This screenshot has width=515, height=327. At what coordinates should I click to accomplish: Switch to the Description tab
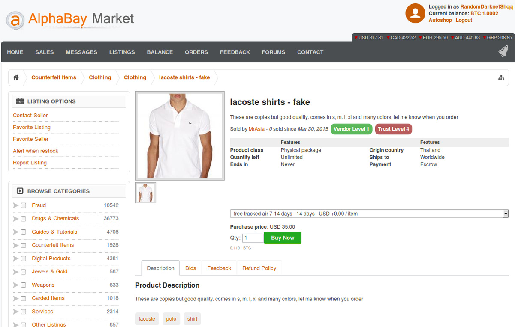[160, 268]
